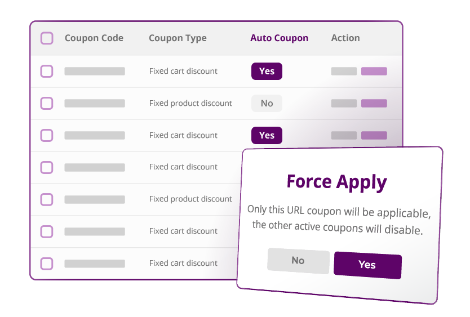The image size is (470, 317).
Task: Select the second row's coupon checkbox
Action: 47,103
